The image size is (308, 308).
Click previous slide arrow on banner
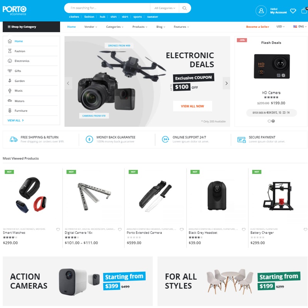tap(68, 83)
